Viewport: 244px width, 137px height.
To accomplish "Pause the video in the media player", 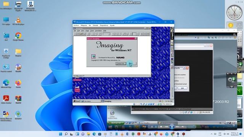I will (x=172, y=127).
